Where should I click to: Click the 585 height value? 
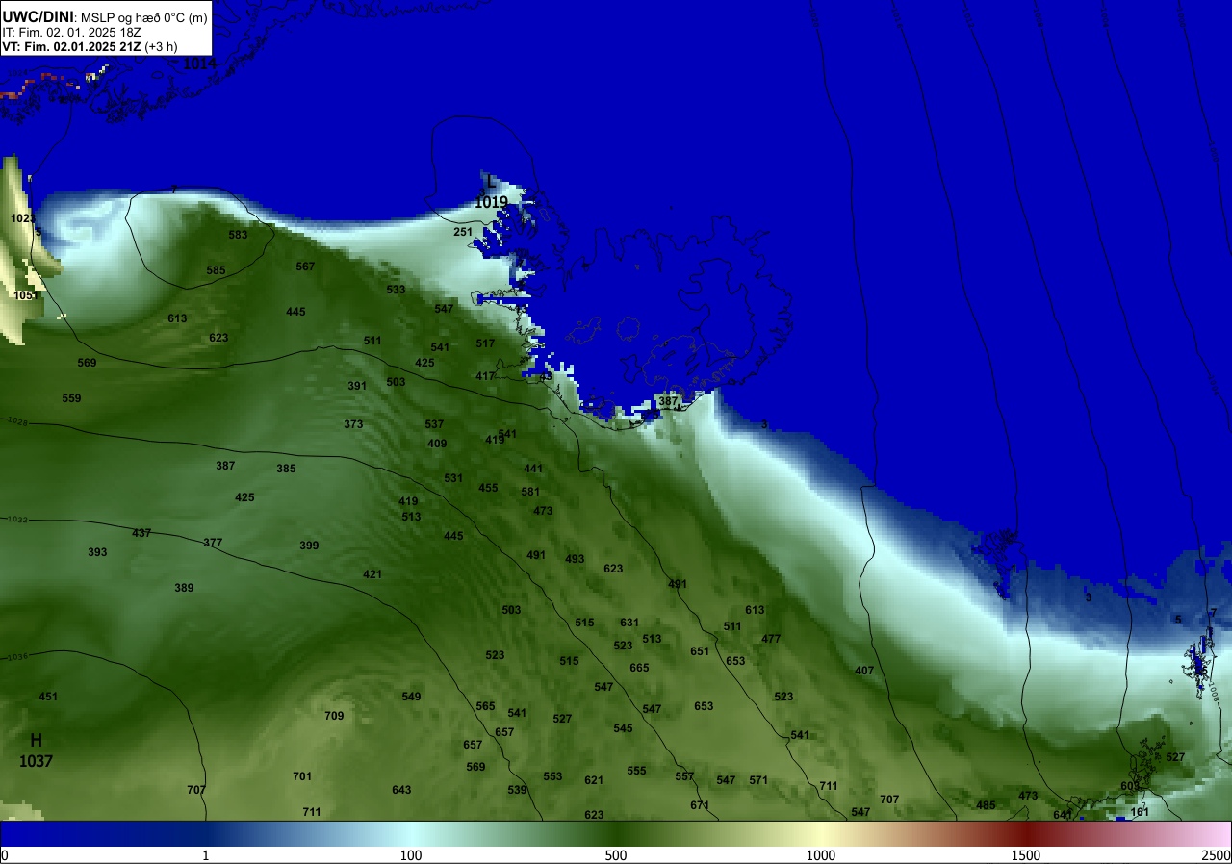click(216, 270)
